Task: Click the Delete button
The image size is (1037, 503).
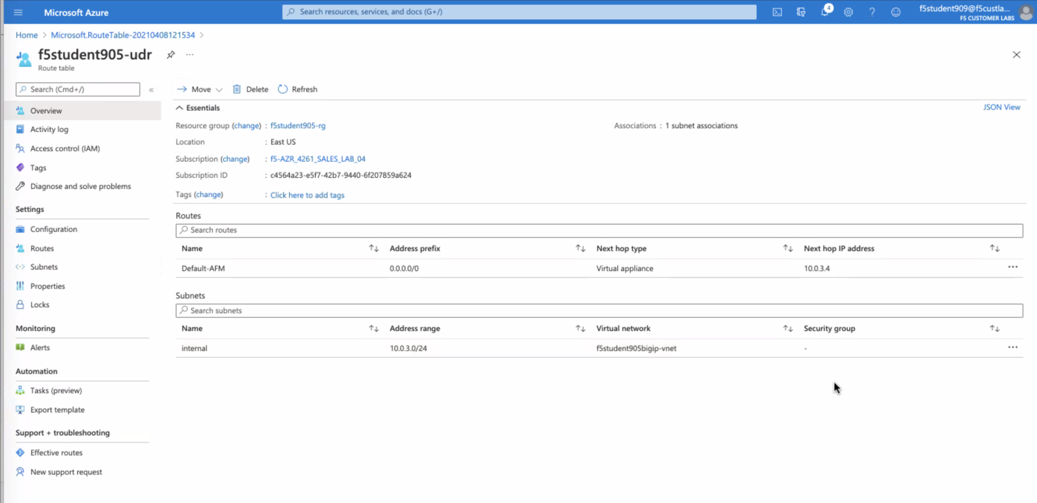Action: pyautogui.click(x=250, y=89)
